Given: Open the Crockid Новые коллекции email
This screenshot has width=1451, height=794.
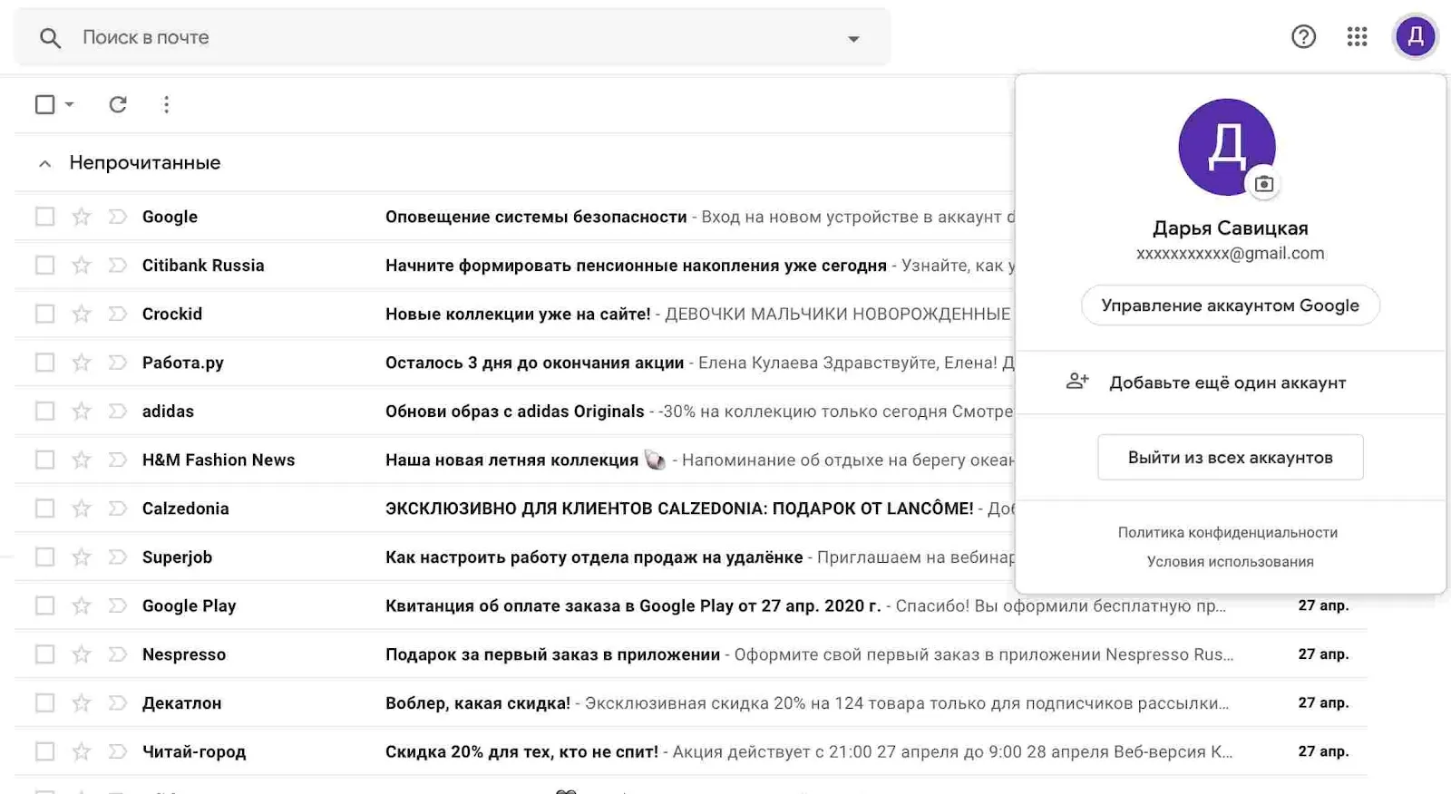Looking at the screenshot, I should (x=514, y=314).
